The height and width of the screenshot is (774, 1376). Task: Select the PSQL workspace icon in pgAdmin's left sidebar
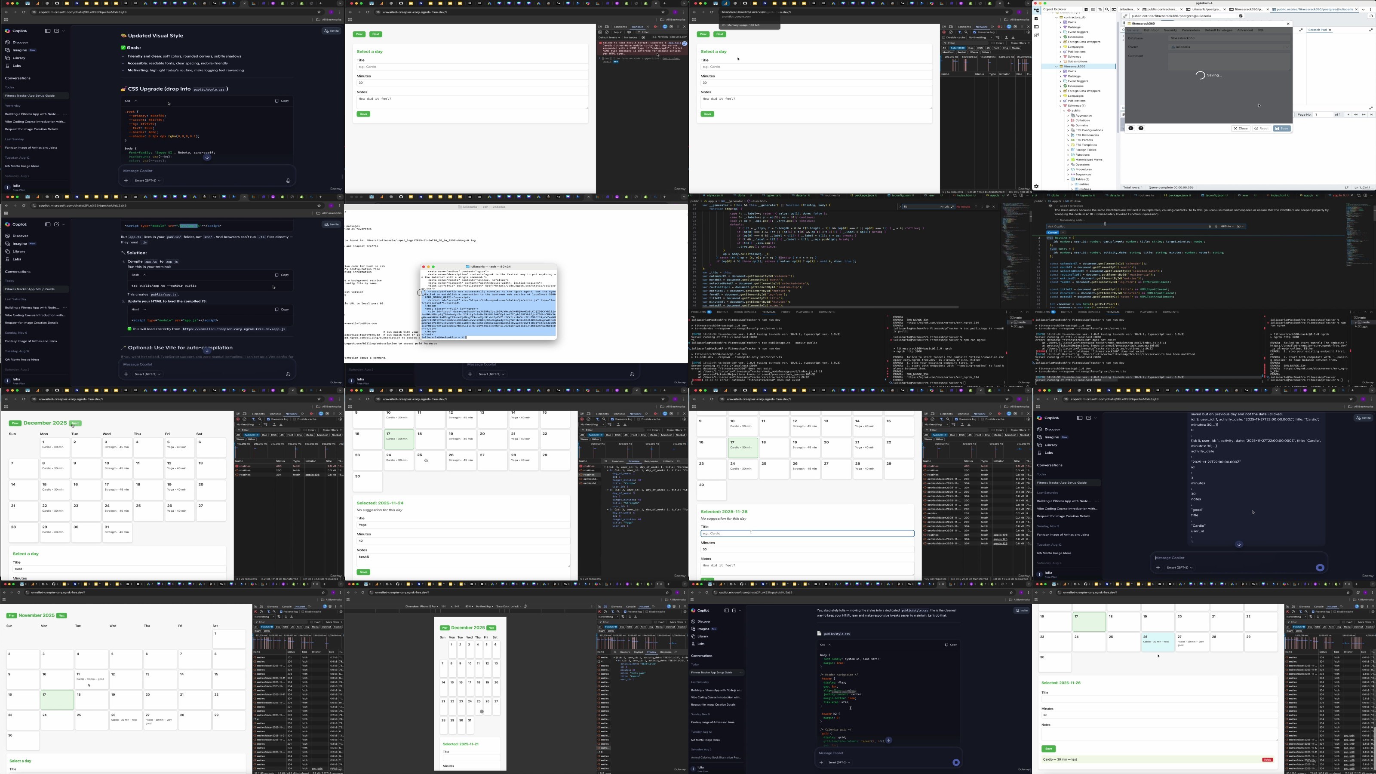pyautogui.click(x=1036, y=27)
